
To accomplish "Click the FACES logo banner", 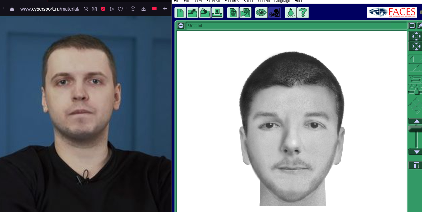I will [x=392, y=12].
